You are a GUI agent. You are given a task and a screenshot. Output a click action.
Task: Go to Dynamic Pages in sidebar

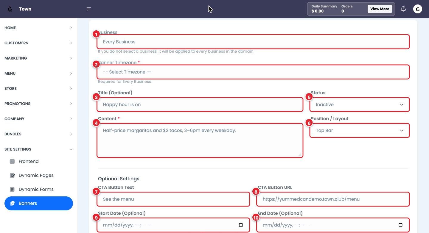click(39, 175)
